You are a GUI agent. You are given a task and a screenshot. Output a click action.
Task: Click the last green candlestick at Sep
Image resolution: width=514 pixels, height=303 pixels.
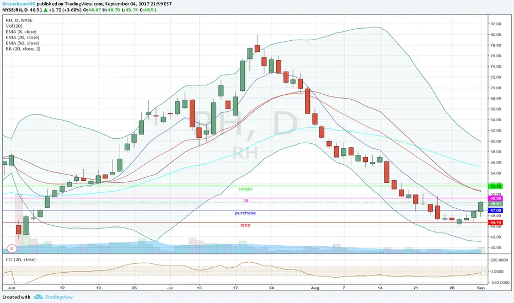pos(480,207)
